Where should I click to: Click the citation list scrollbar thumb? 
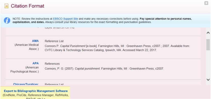pos(208,45)
